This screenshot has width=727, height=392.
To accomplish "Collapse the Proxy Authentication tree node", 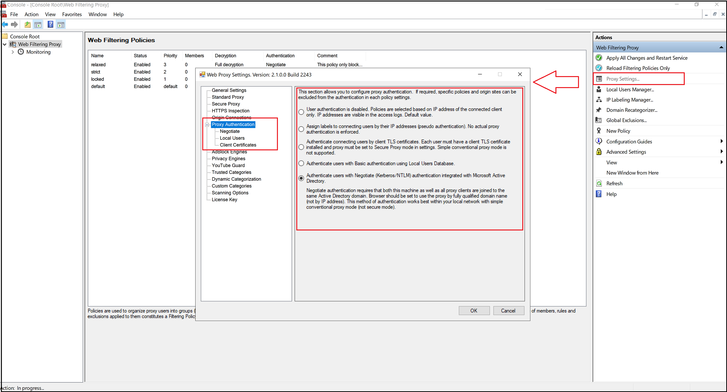I will (x=207, y=124).
